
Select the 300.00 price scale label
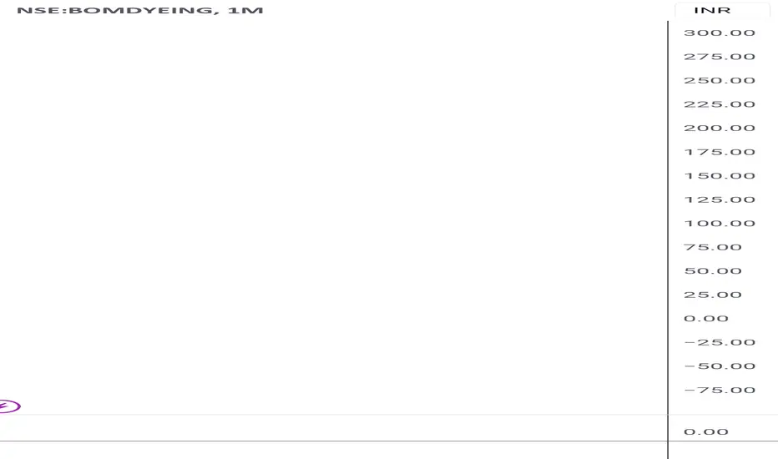pyautogui.click(x=720, y=33)
